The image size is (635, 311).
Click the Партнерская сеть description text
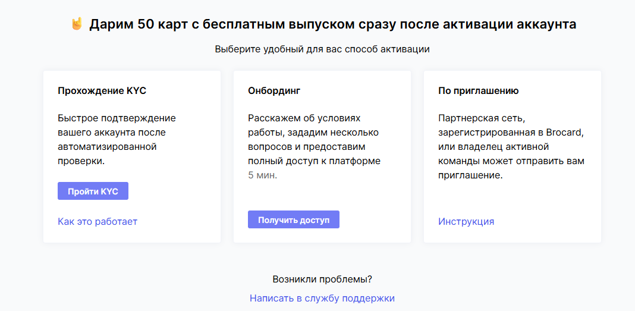click(x=511, y=147)
